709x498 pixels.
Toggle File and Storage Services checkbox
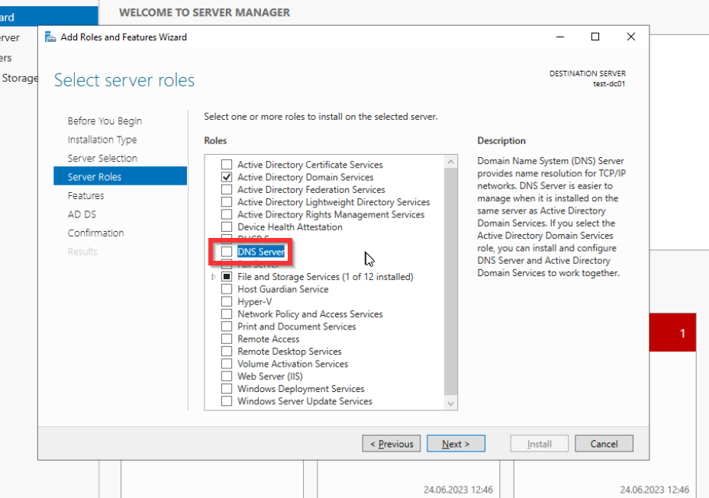click(x=227, y=277)
